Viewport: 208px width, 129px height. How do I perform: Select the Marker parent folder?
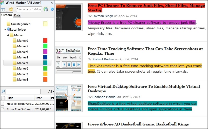pos(19,35)
